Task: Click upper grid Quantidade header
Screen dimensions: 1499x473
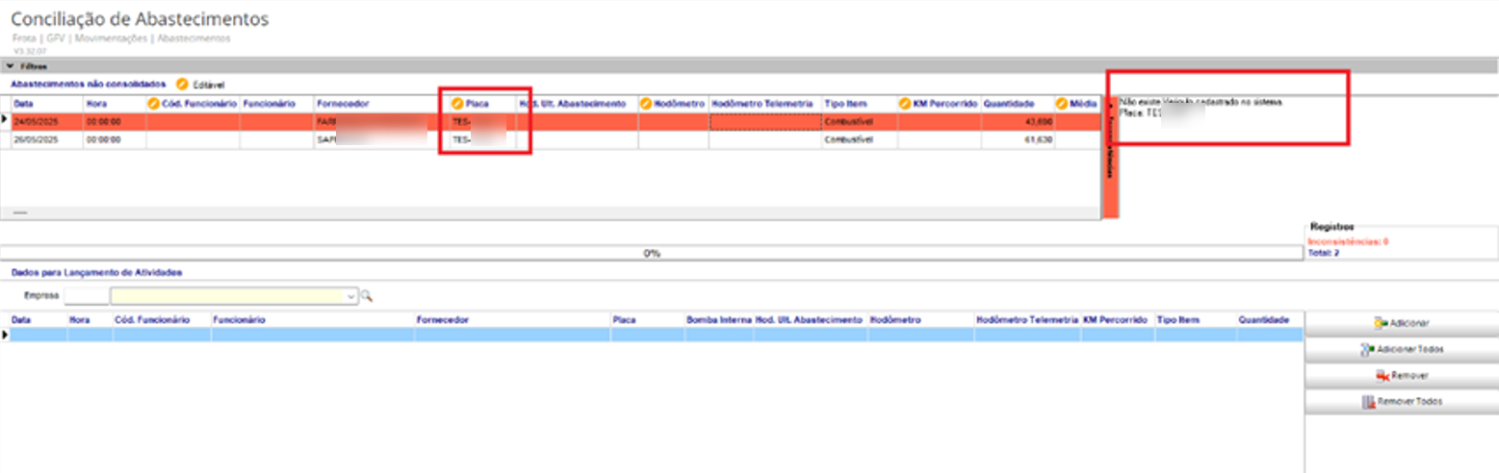Action: (x=1017, y=104)
